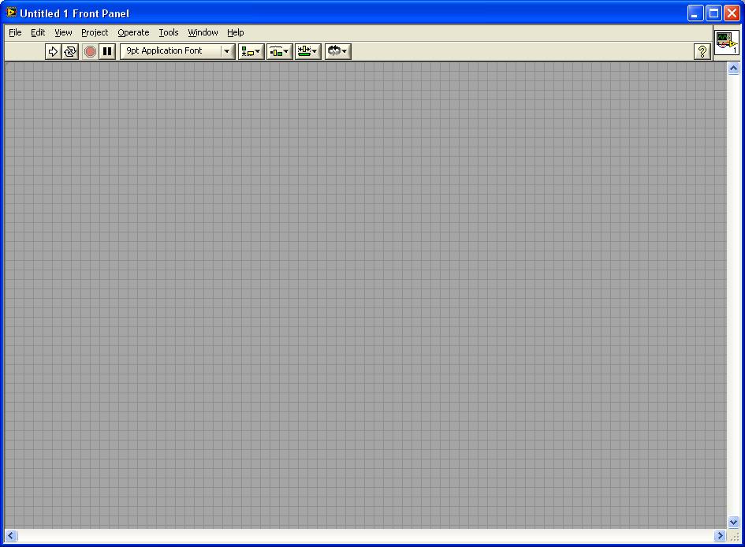Open the View menu
The image size is (745, 547).
coord(63,32)
